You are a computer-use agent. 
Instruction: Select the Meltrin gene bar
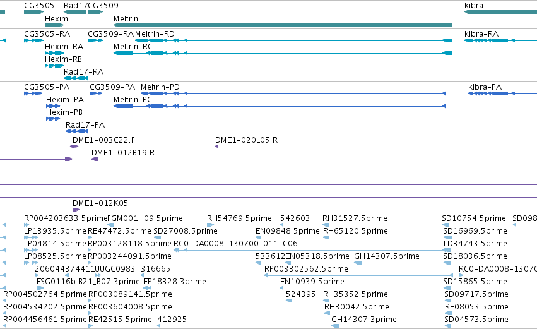click(283, 25)
